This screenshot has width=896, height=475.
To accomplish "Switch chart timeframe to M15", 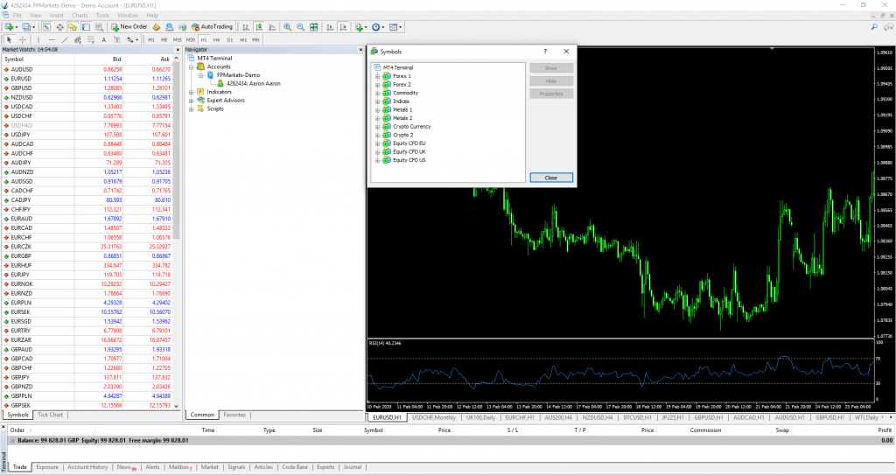I will [178, 40].
